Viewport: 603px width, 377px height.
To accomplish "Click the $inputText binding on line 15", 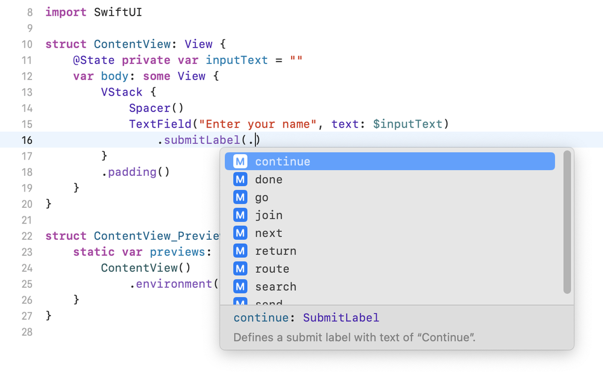I will 408,124.
